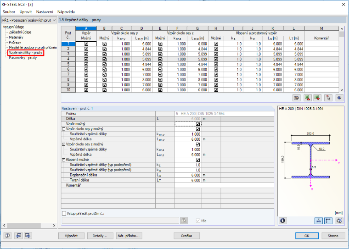
Task: Click table scrollbar up arrow
Action: [342, 29]
